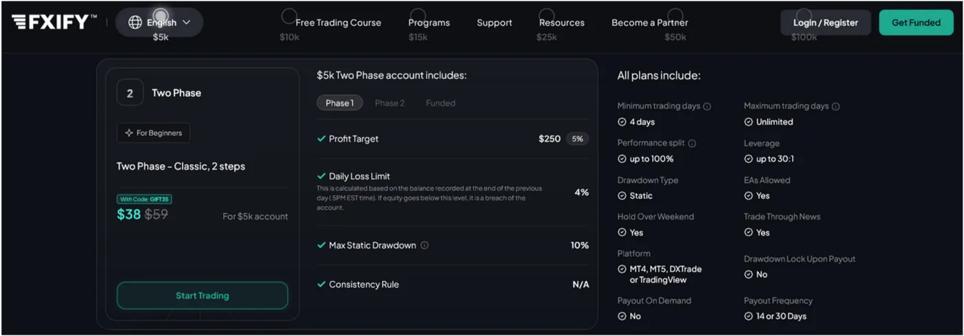Image resolution: width=964 pixels, height=336 pixels.
Task: Open the Programs menu
Action: [x=429, y=23]
